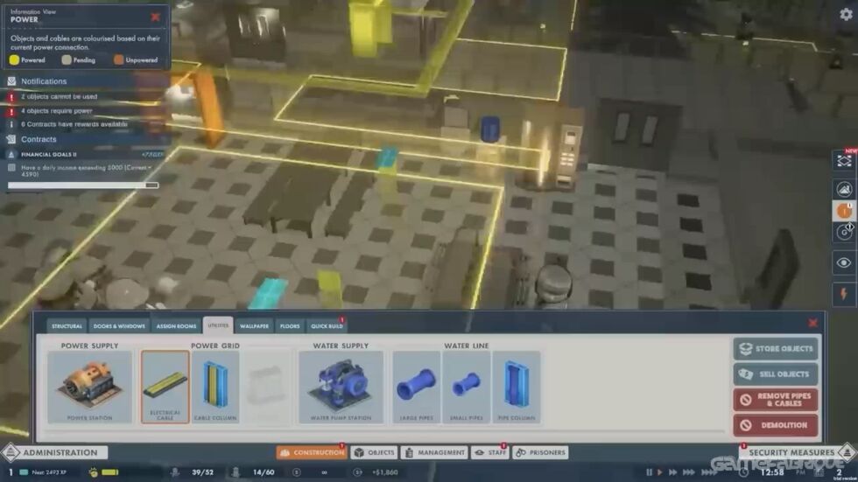The width and height of the screenshot is (858, 482).
Task: Toggle the power lightning overlay icon
Action: 844,294
